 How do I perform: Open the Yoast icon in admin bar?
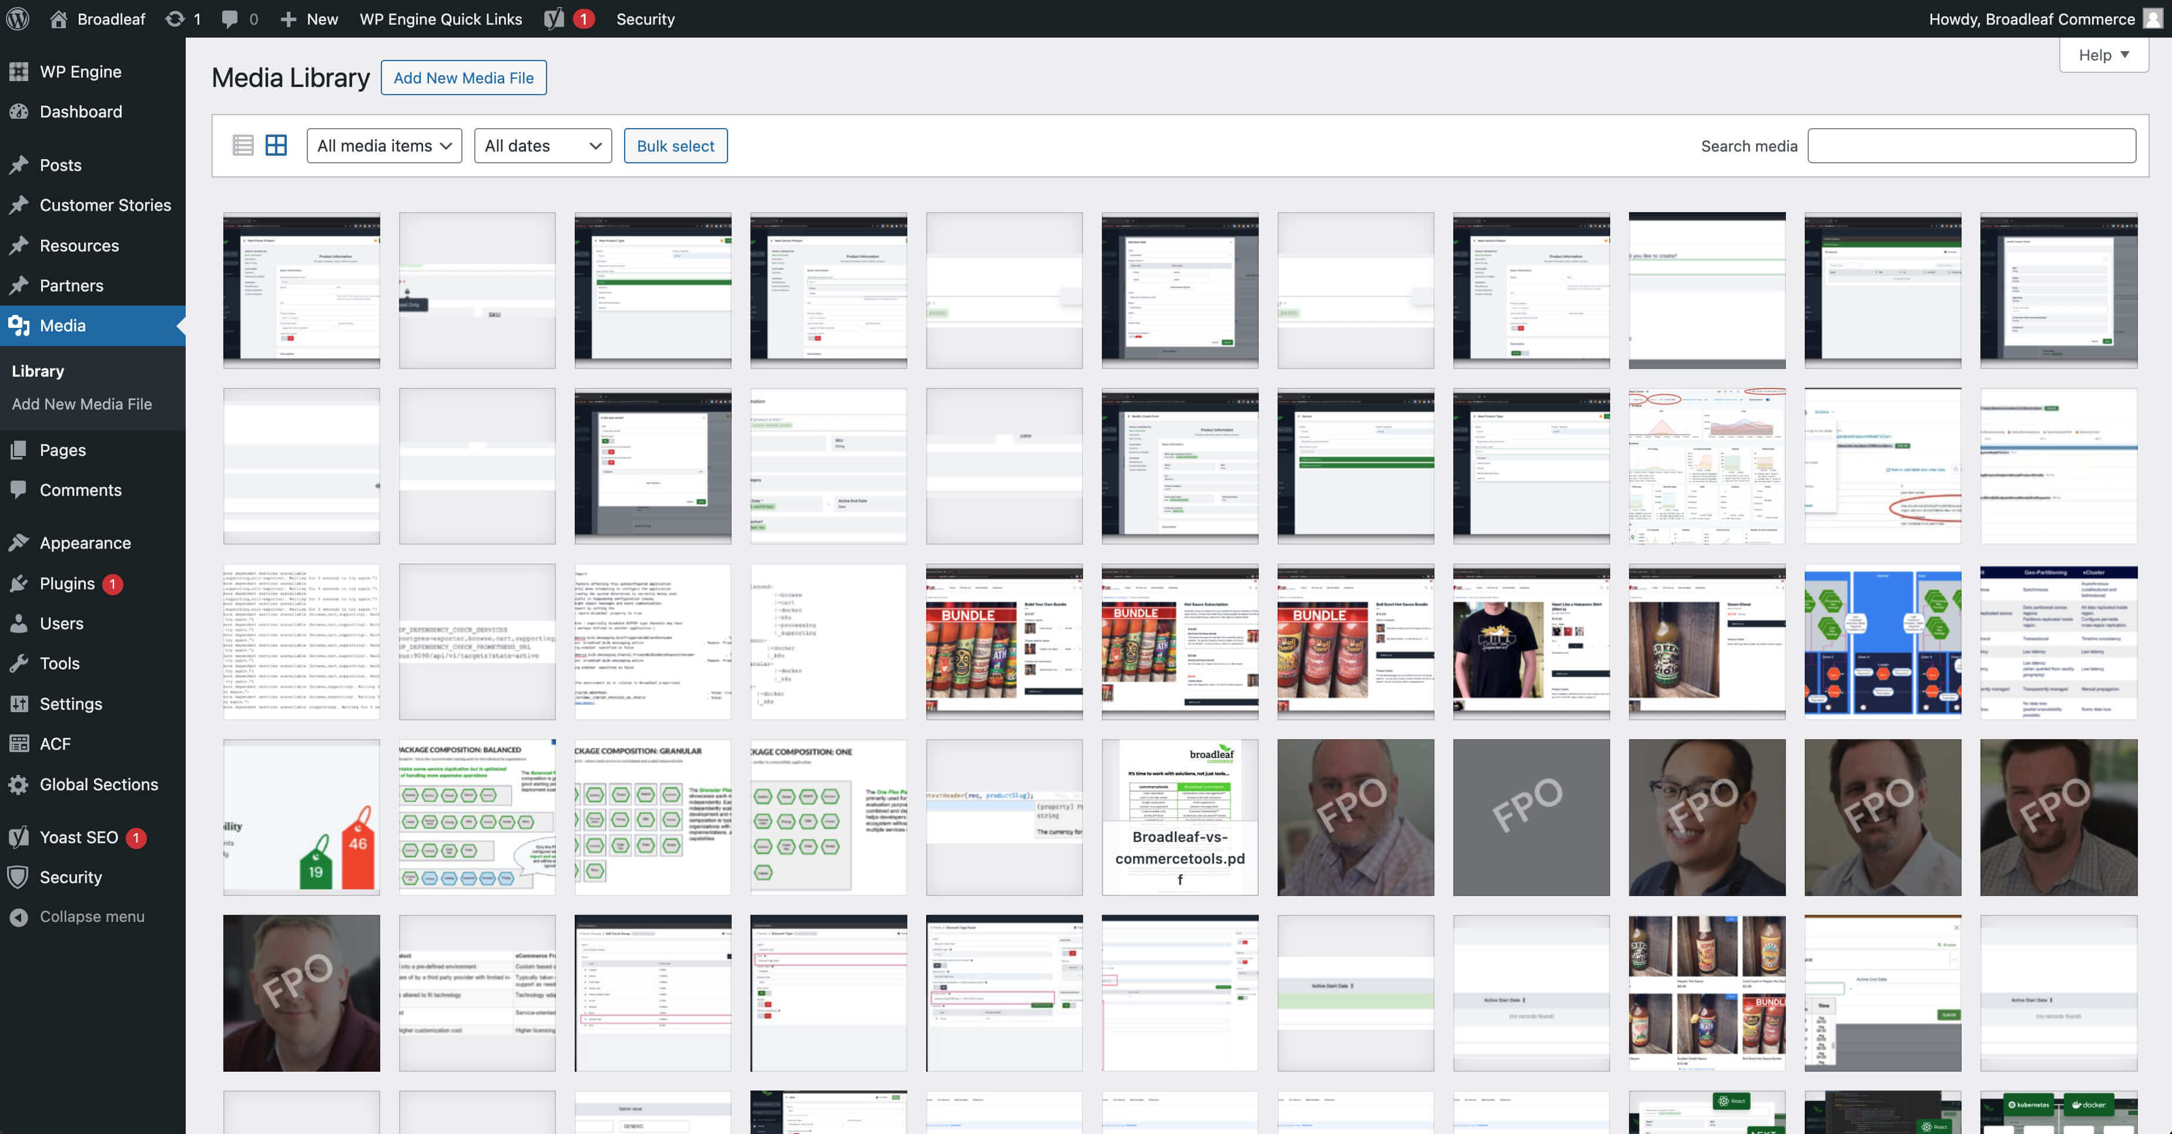[x=554, y=19]
